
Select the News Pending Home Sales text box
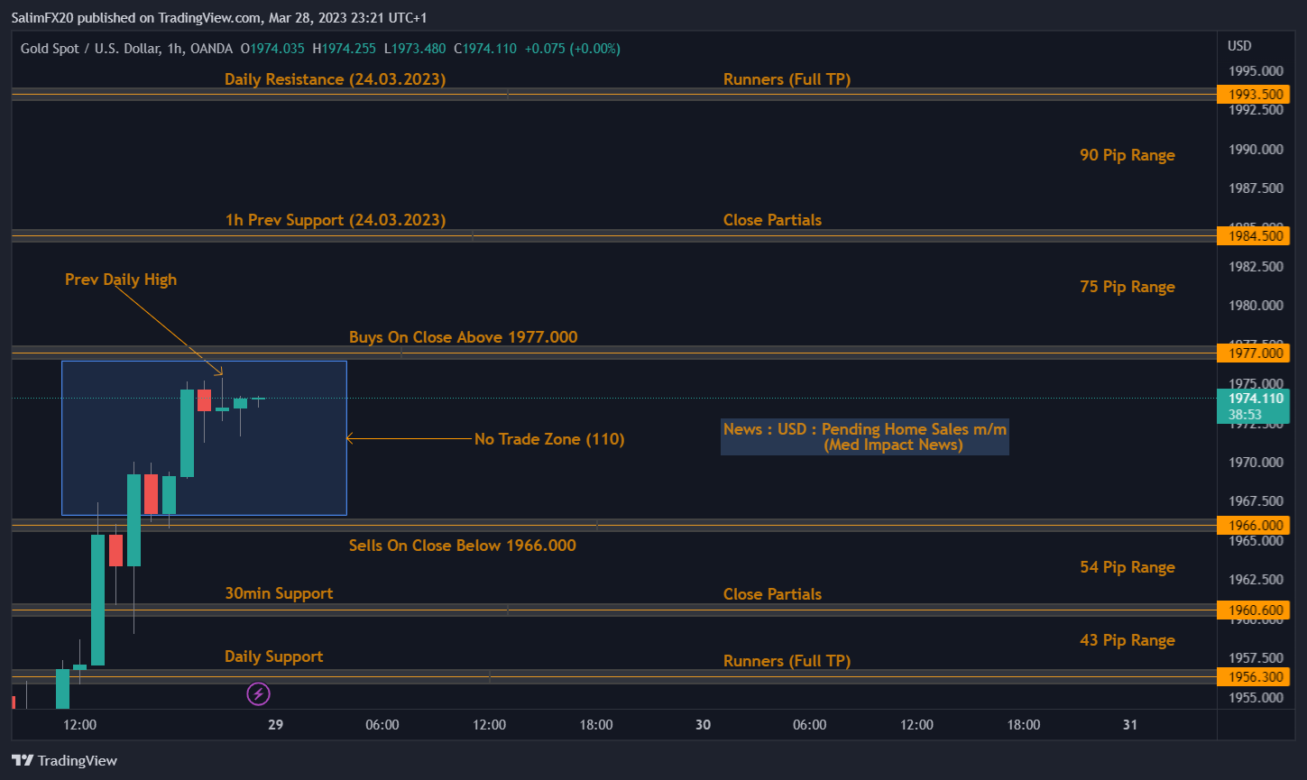864,437
